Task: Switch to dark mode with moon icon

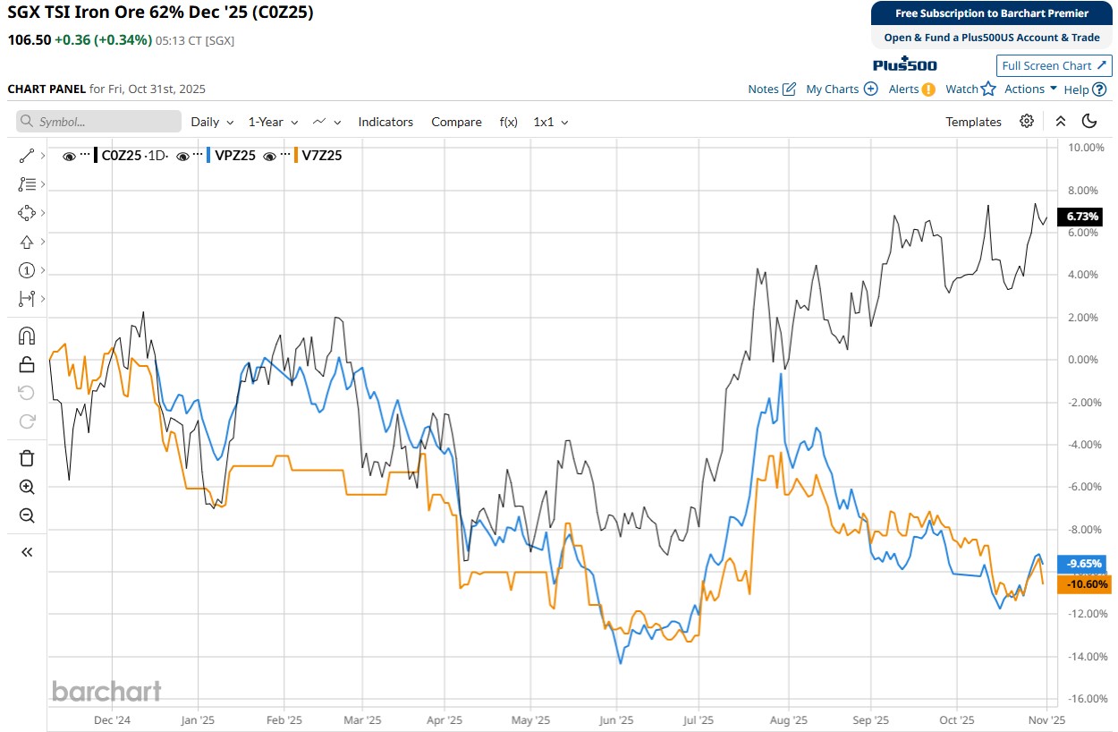Action: tap(1088, 122)
